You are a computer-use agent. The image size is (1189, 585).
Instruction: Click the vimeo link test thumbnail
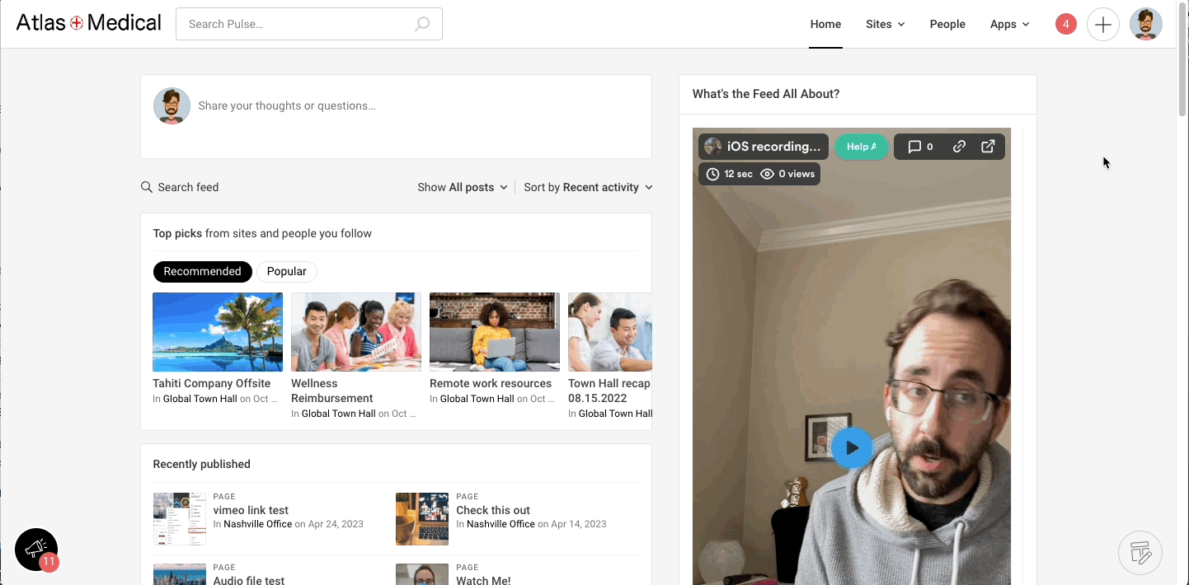[x=180, y=519]
